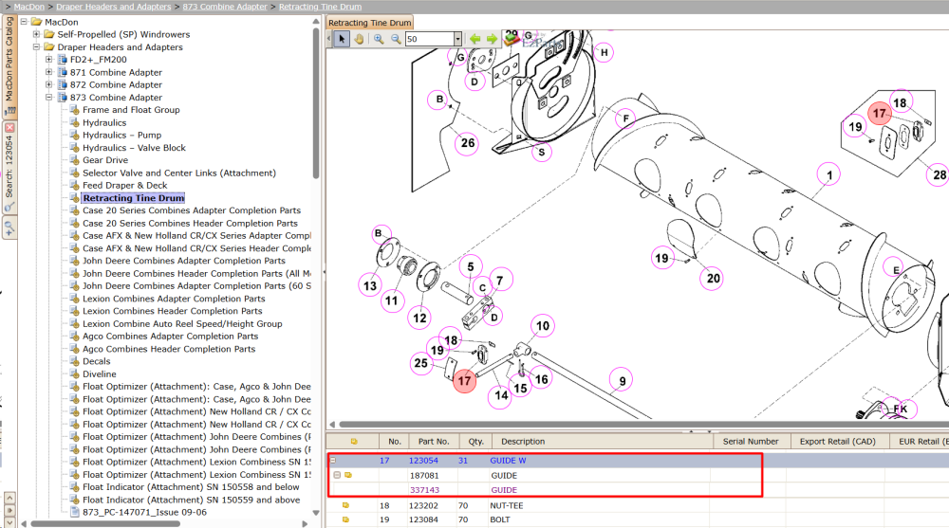This screenshot has height=528, width=949.
Task: Expand the 872 Combine Adapter node
Action: coord(49,84)
